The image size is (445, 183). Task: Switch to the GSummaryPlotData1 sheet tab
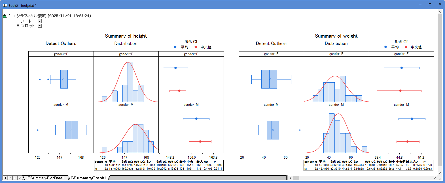coord(45,178)
